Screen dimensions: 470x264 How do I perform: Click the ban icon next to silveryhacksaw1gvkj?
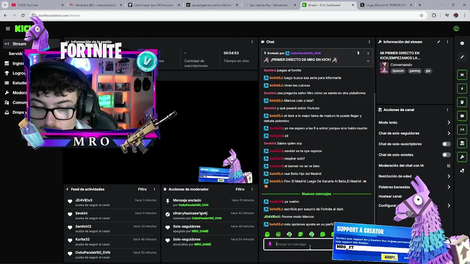168,214
